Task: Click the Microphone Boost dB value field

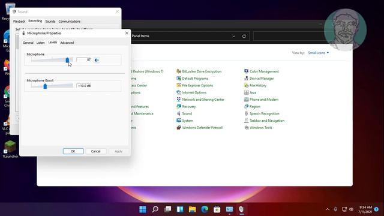Action: point(84,86)
